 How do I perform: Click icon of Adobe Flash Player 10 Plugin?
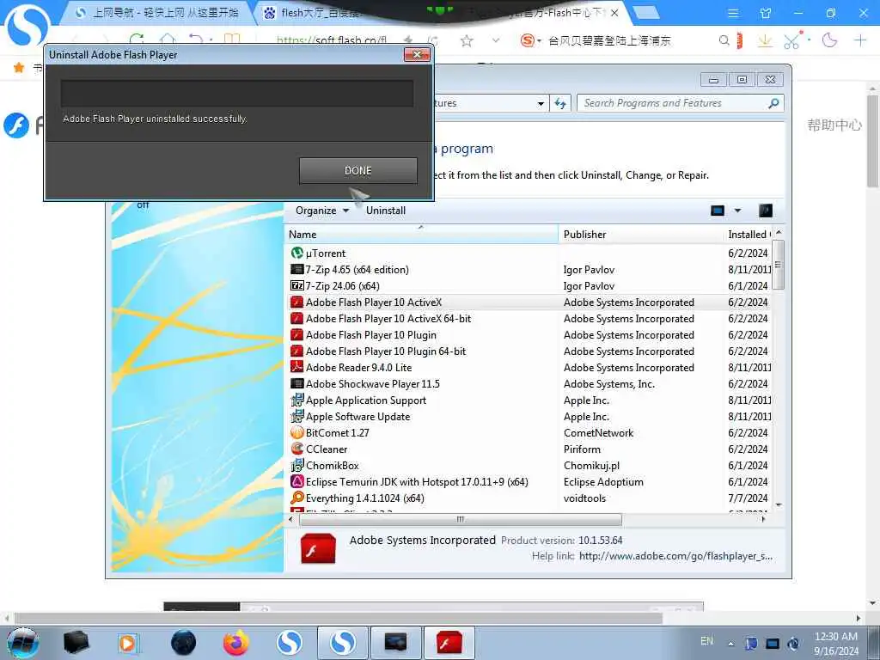point(296,334)
